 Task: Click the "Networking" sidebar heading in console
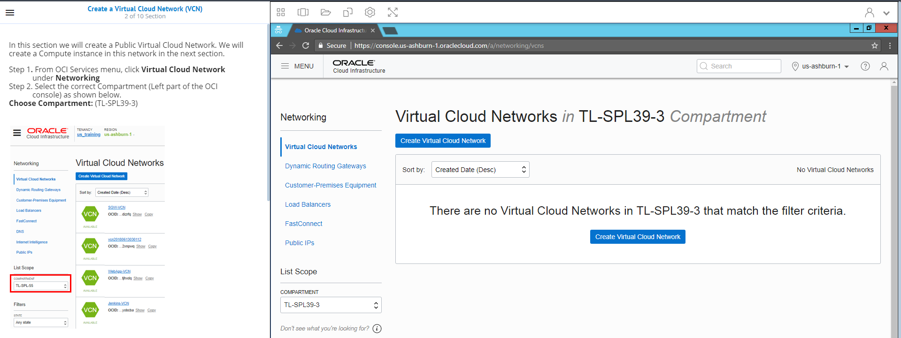pyautogui.click(x=303, y=117)
